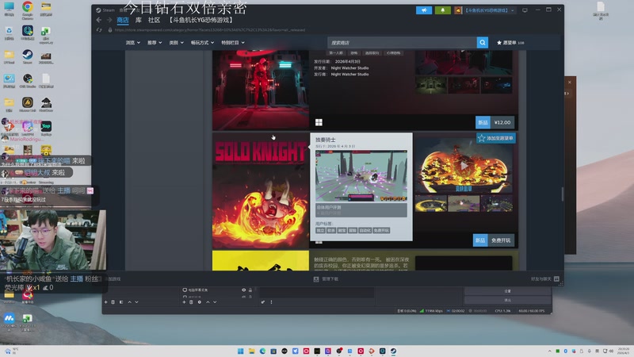The height and width of the screenshot is (357, 634).
Task: Open Steam announcements via the megaphone icon
Action: pyautogui.click(x=424, y=10)
